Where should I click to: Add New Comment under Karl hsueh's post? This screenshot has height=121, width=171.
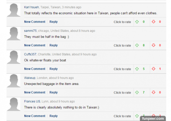coord(35,22)
